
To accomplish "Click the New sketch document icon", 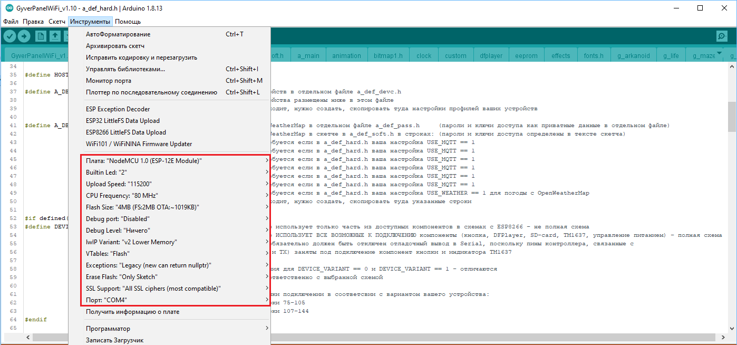I will click(41, 36).
